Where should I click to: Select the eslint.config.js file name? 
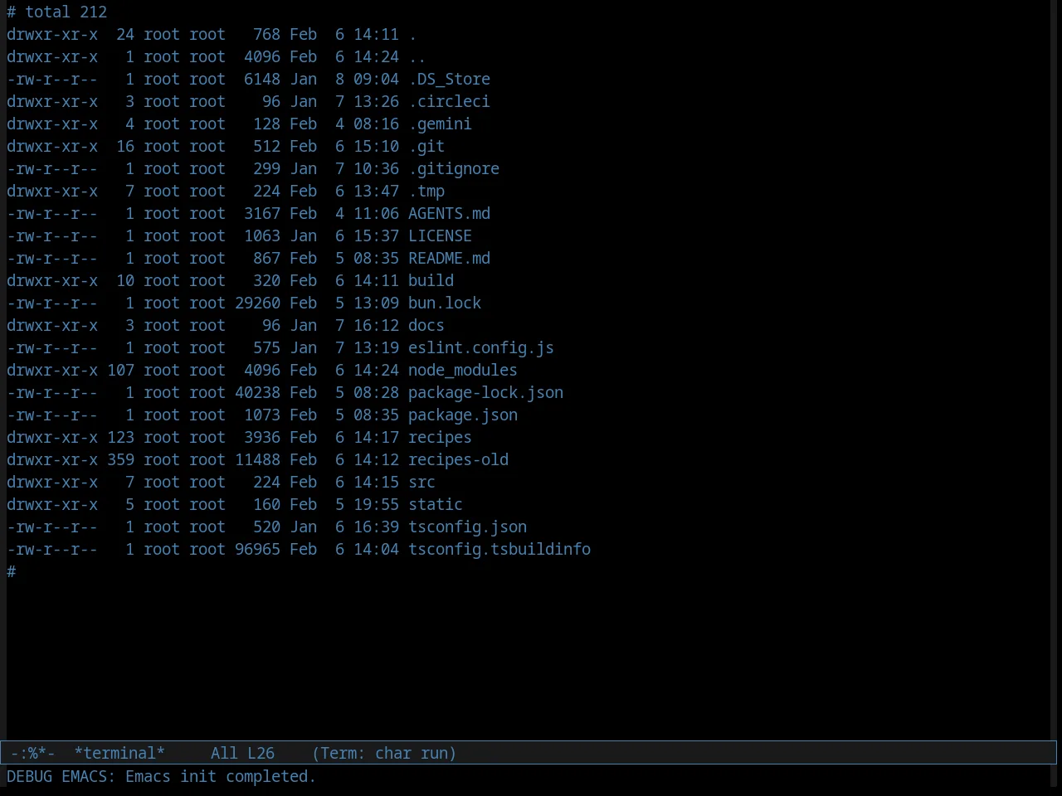481,348
